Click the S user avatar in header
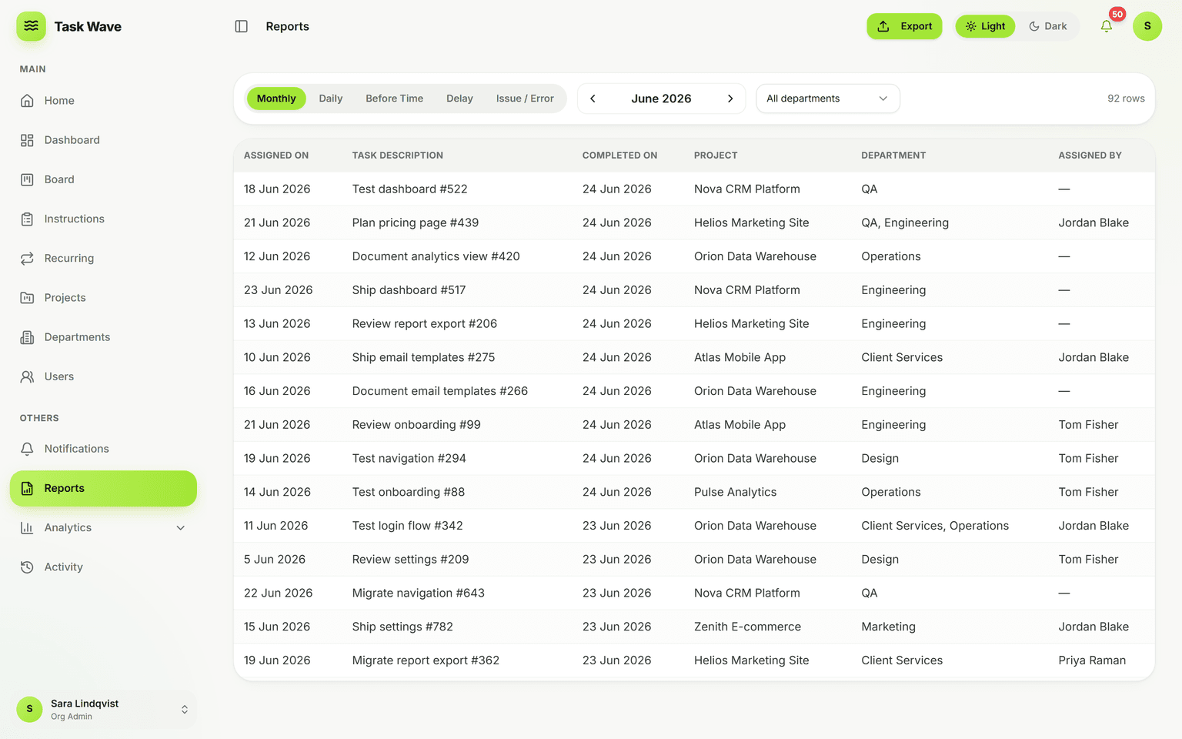Image resolution: width=1182 pixels, height=739 pixels. [x=1147, y=26]
